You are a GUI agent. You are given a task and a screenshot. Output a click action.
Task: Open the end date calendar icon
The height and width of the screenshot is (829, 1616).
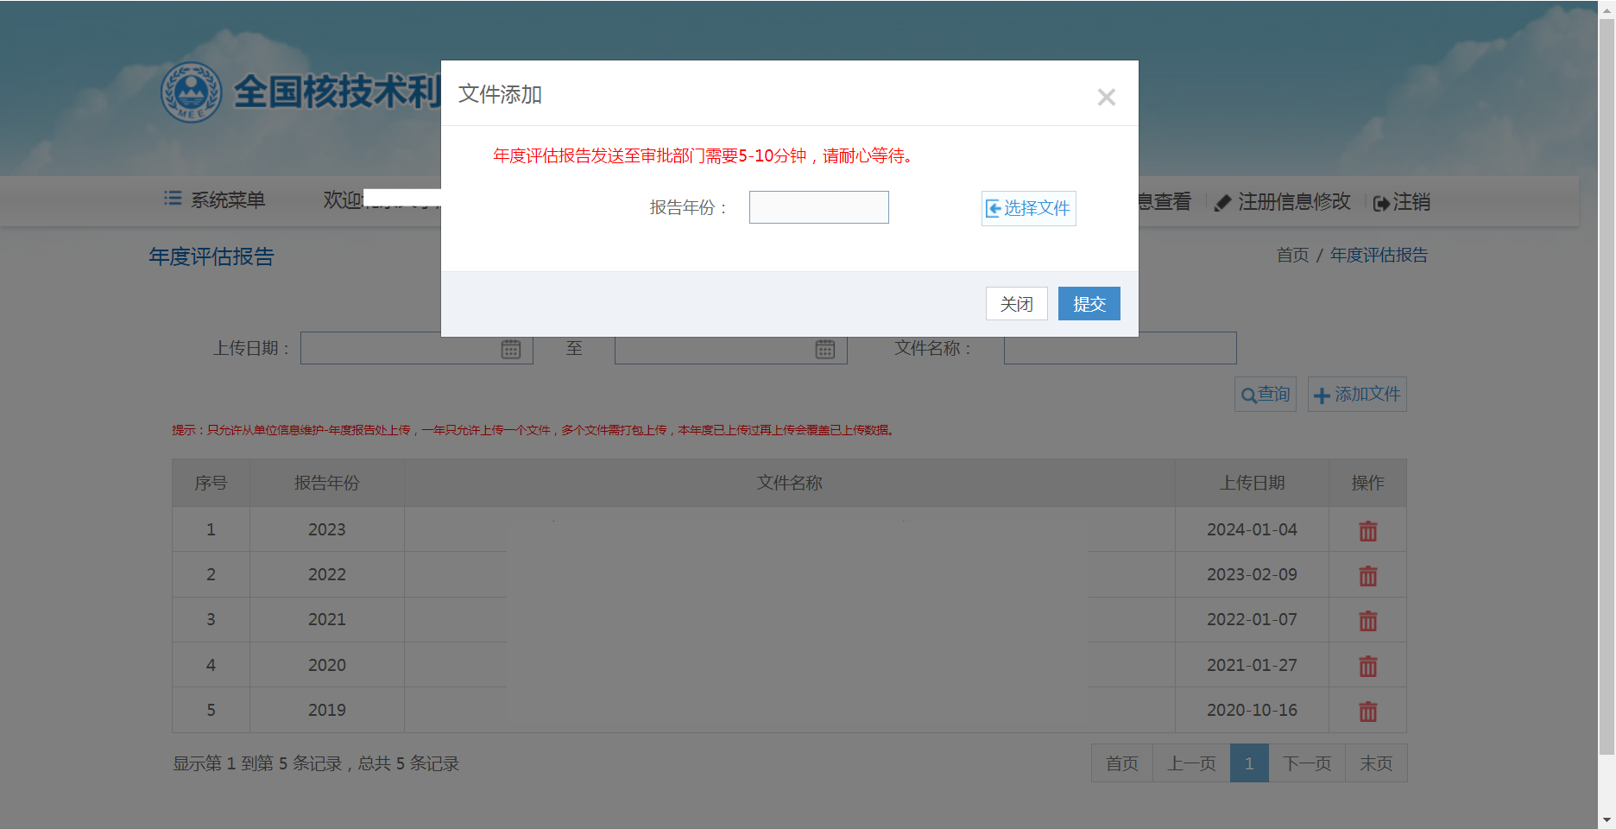(825, 349)
